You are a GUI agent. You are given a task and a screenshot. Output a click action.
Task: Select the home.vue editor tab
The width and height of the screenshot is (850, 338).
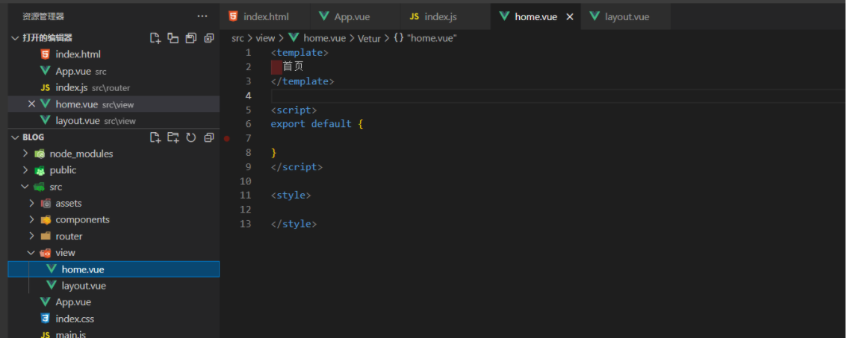[x=536, y=17]
